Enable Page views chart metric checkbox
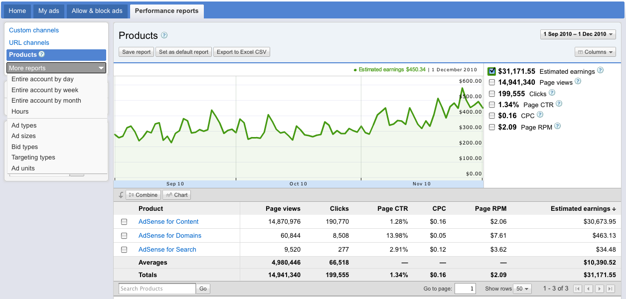The image size is (626, 299). pos(492,82)
